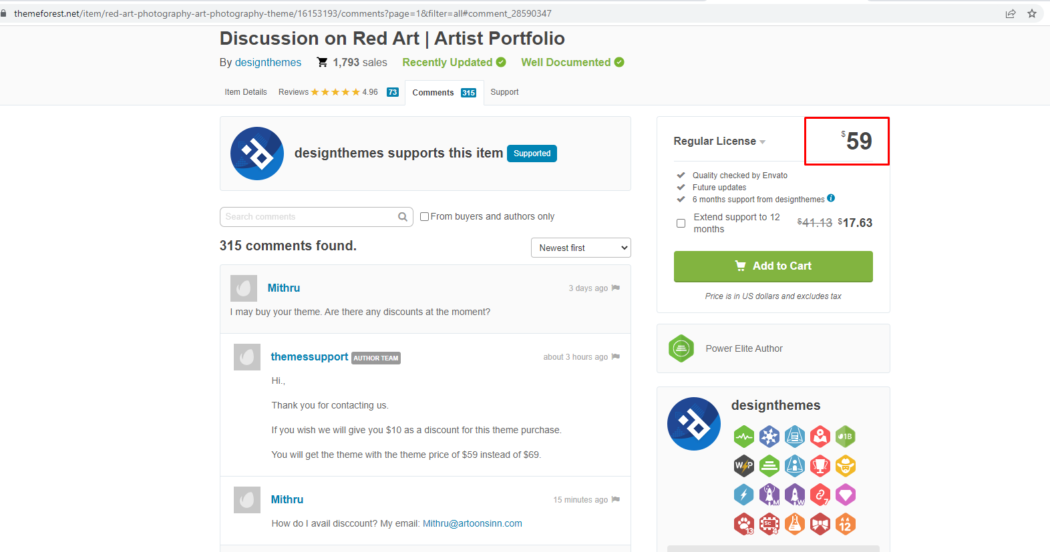Click the orange 12 candles badge
The width and height of the screenshot is (1050, 552).
845,524
